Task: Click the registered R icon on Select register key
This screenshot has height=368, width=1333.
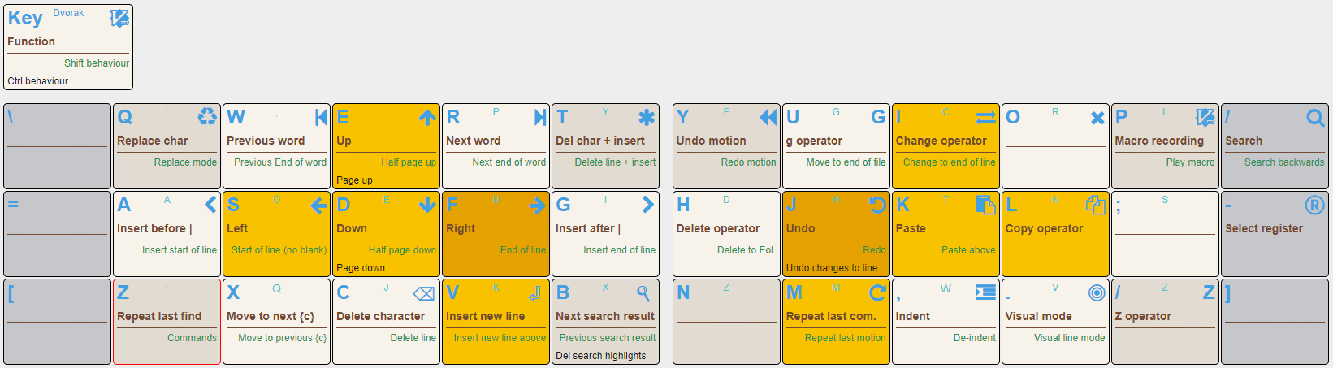Action: pyautogui.click(x=1314, y=205)
